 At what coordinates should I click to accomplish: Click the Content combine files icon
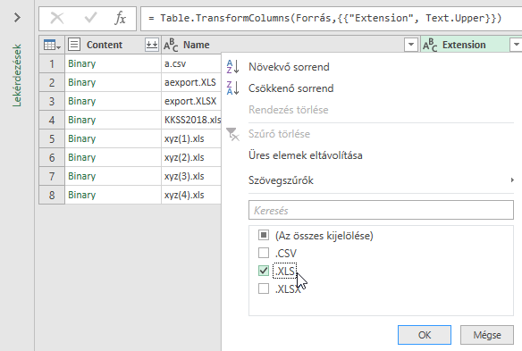tap(151, 45)
